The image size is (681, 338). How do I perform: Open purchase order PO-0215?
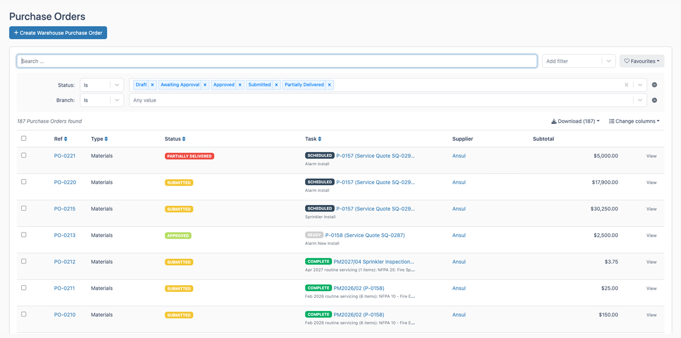point(65,209)
